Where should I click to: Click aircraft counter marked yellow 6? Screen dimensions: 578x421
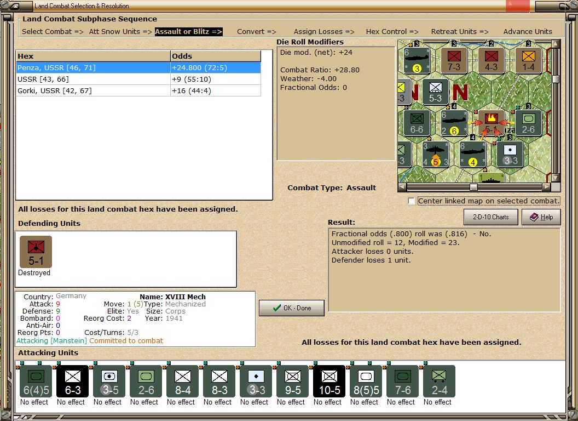click(x=454, y=123)
